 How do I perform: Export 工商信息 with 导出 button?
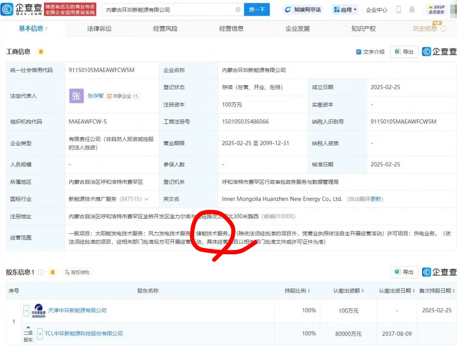point(404,52)
